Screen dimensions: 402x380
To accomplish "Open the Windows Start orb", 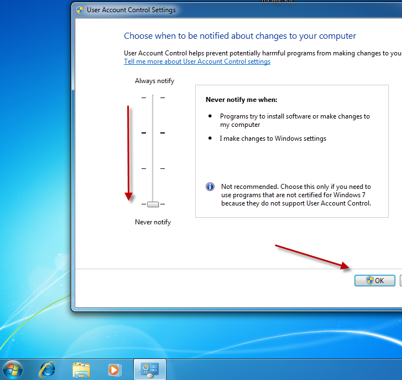I will pos(12,369).
